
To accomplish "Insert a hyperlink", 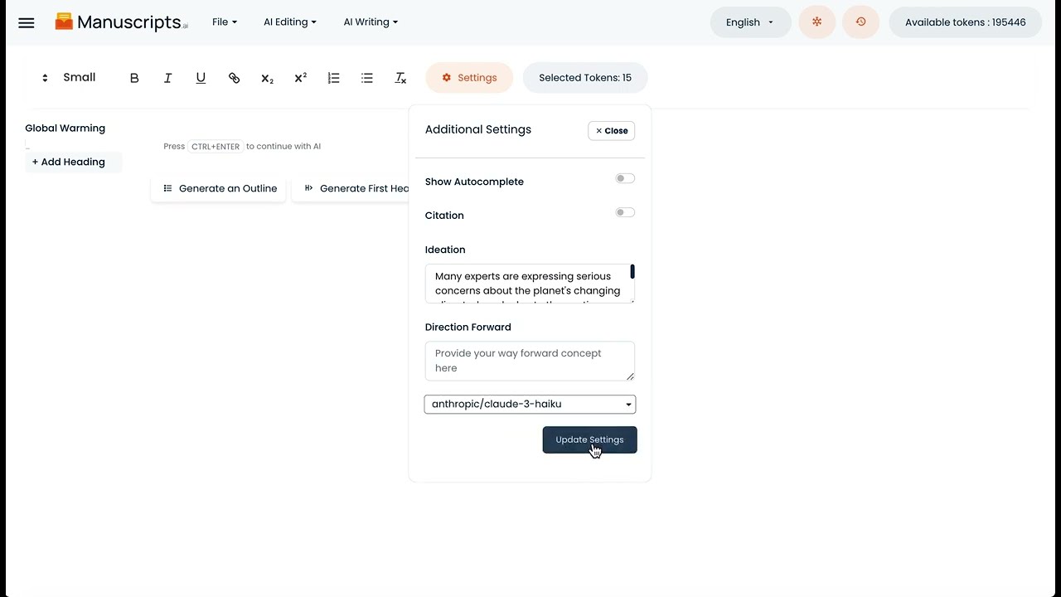I will [x=234, y=78].
